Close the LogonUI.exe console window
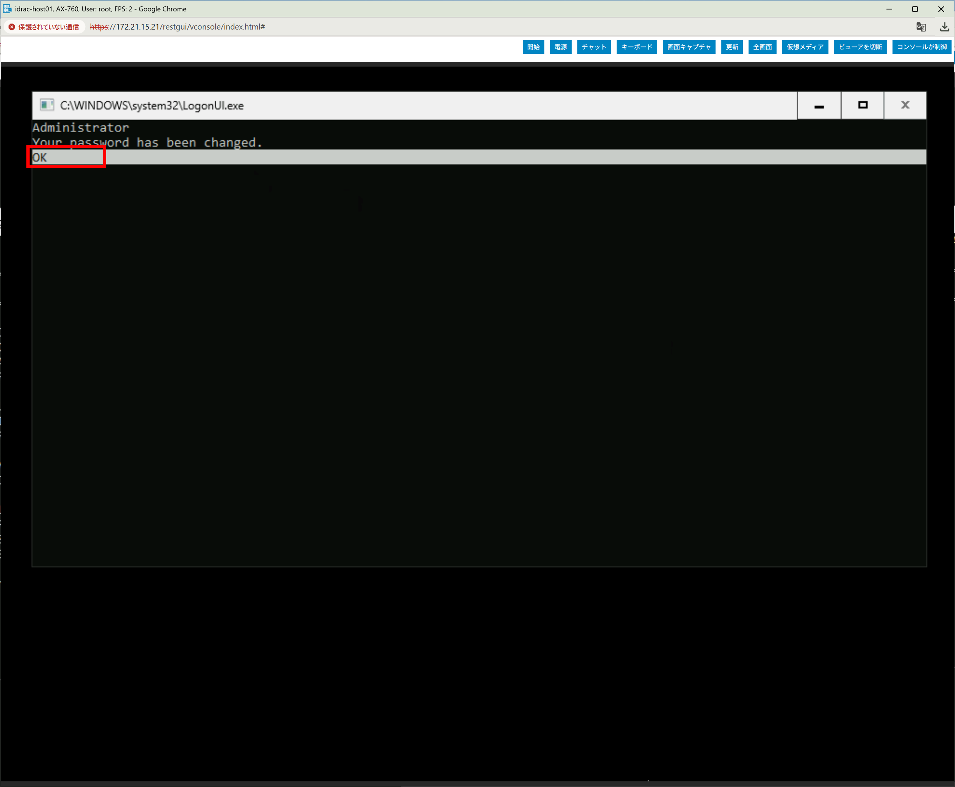The image size is (955, 787). tap(905, 106)
